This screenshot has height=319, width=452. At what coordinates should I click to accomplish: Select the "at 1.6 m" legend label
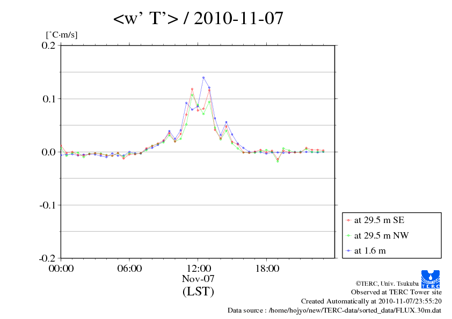(x=370, y=250)
